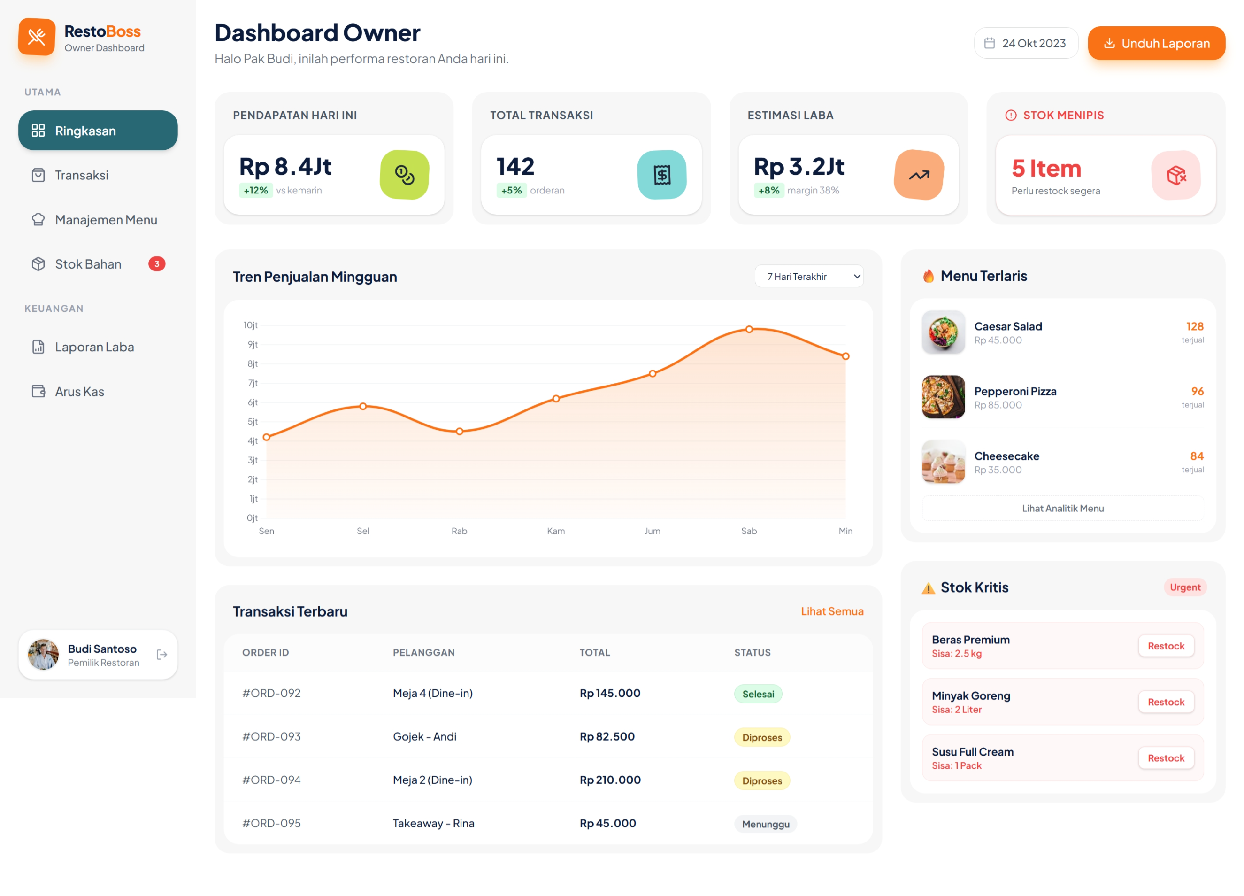Click the calendar icon next to date
Screen dimensions: 1244x896
pyautogui.click(x=990, y=43)
